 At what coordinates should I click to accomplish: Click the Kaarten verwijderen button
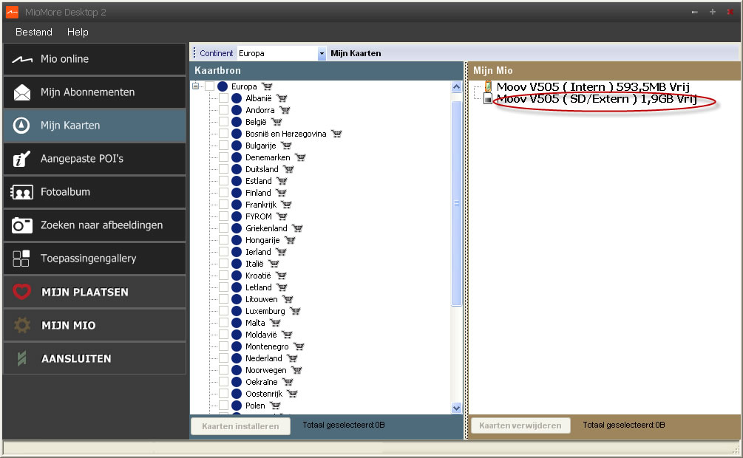pos(520,425)
